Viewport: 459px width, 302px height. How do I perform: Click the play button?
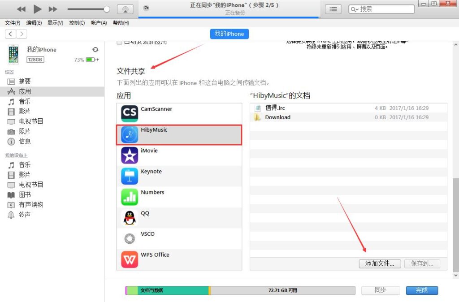click(x=37, y=9)
